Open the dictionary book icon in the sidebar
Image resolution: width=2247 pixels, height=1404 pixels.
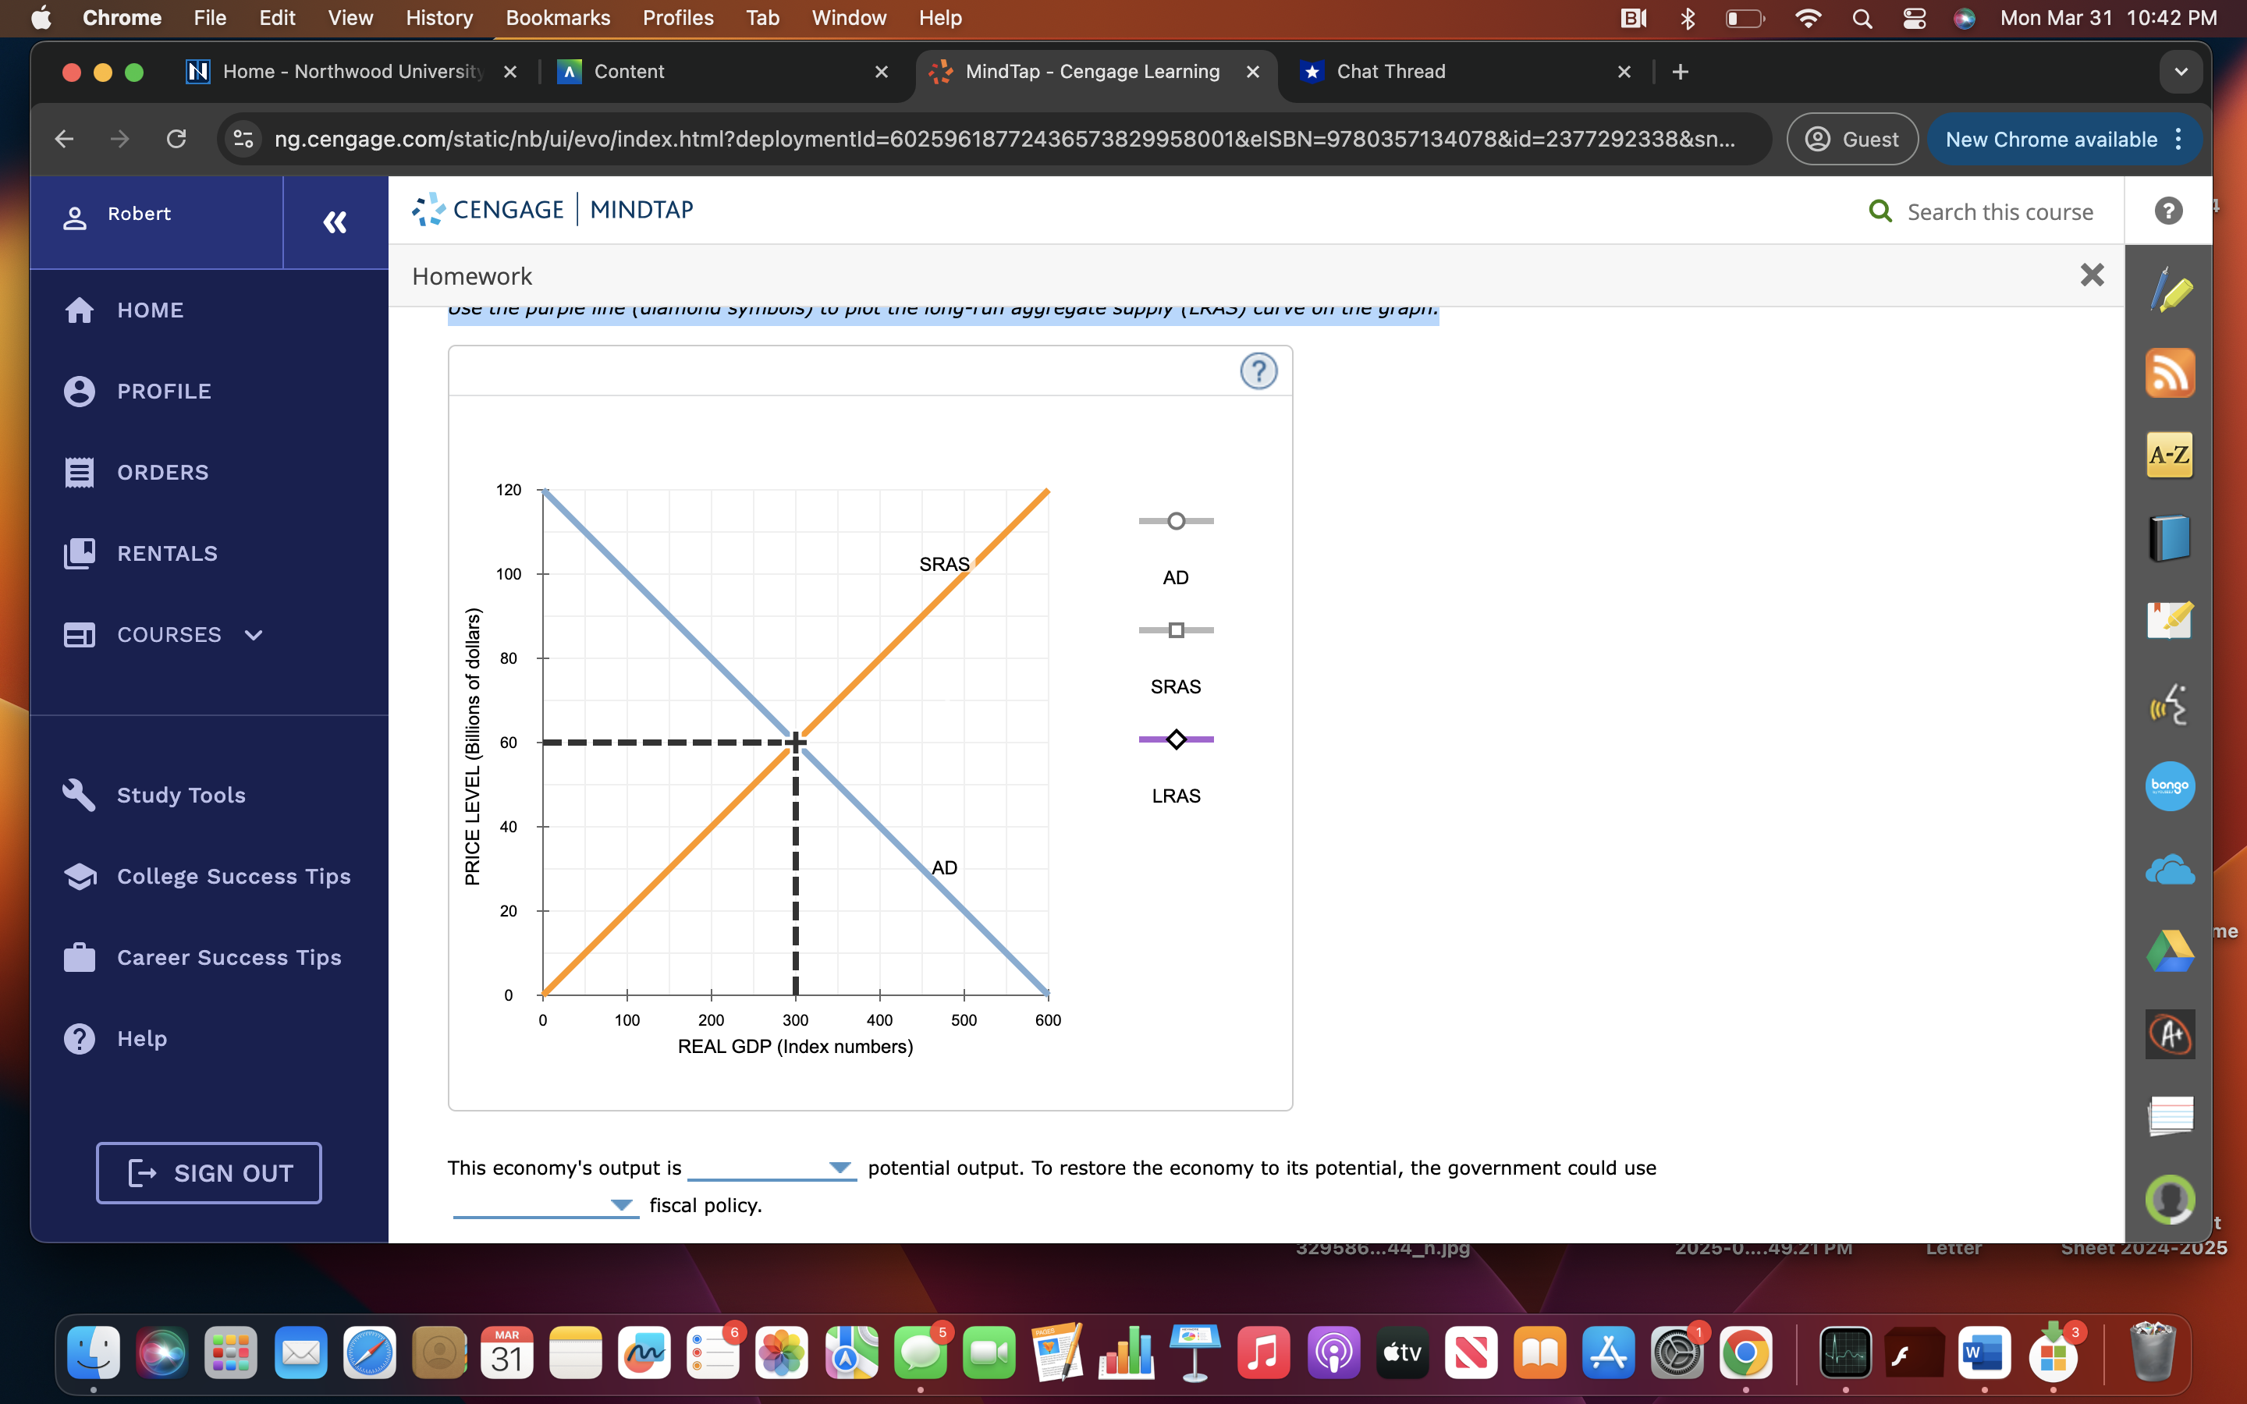tap(2169, 537)
